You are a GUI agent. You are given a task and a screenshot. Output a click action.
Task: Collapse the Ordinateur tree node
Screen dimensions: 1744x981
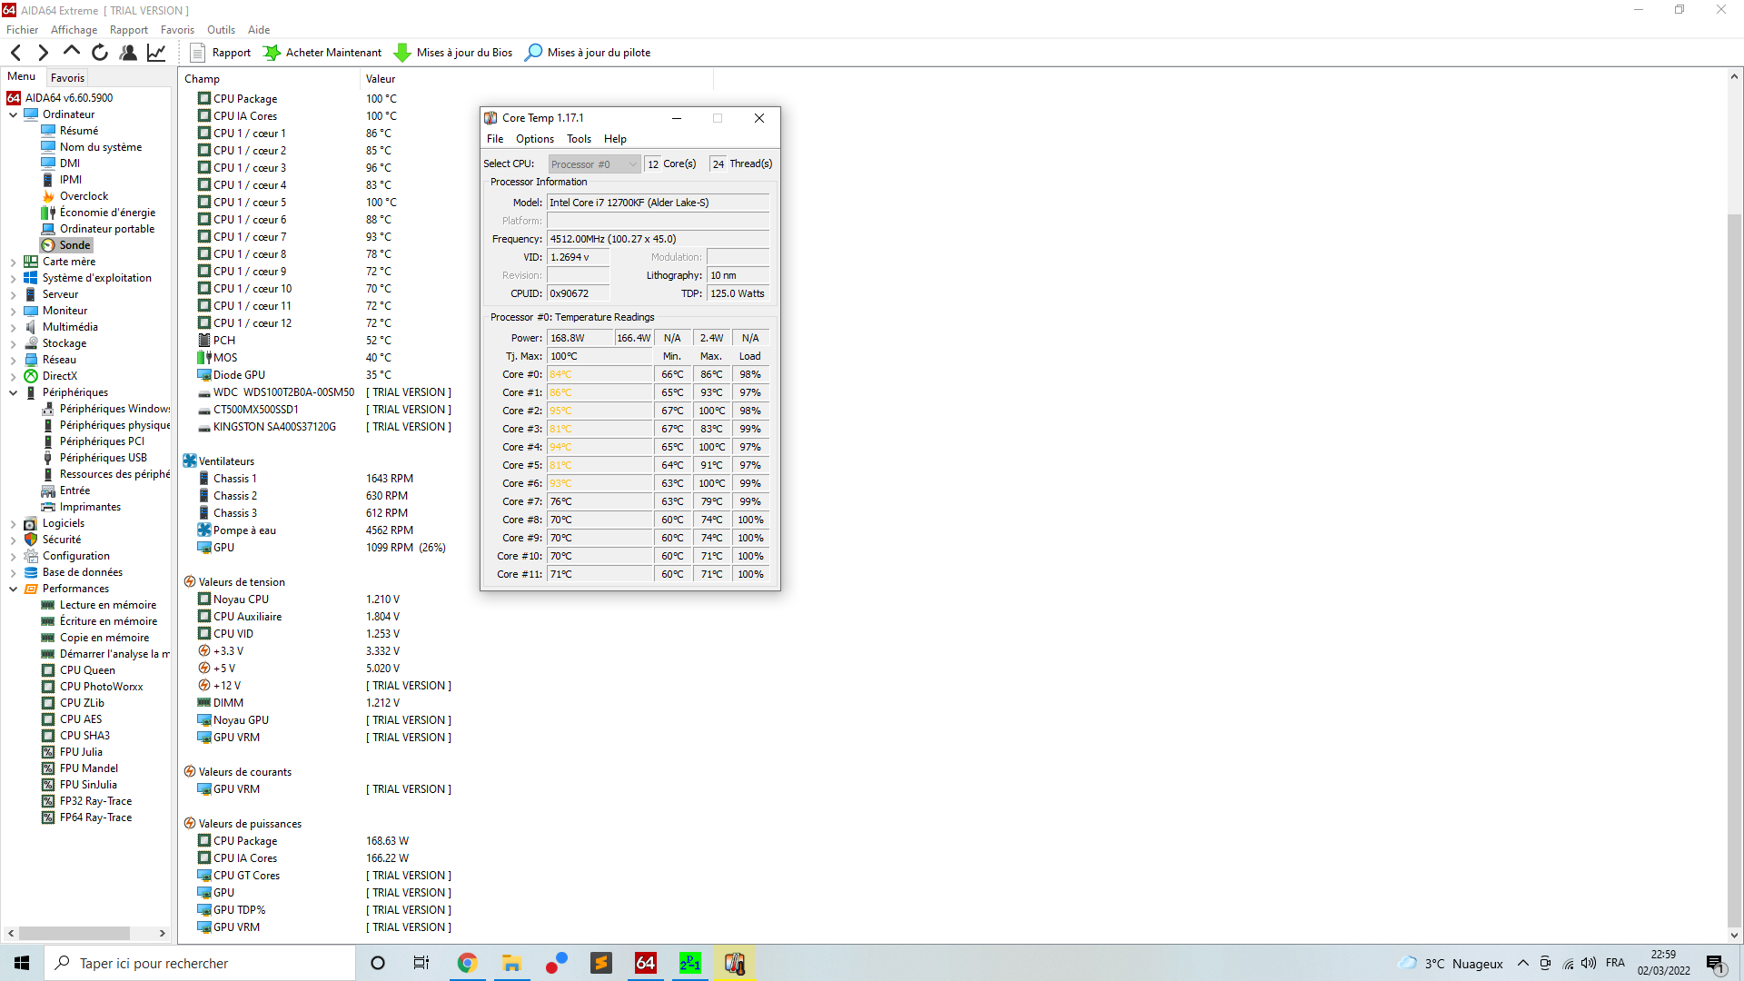[x=14, y=114]
